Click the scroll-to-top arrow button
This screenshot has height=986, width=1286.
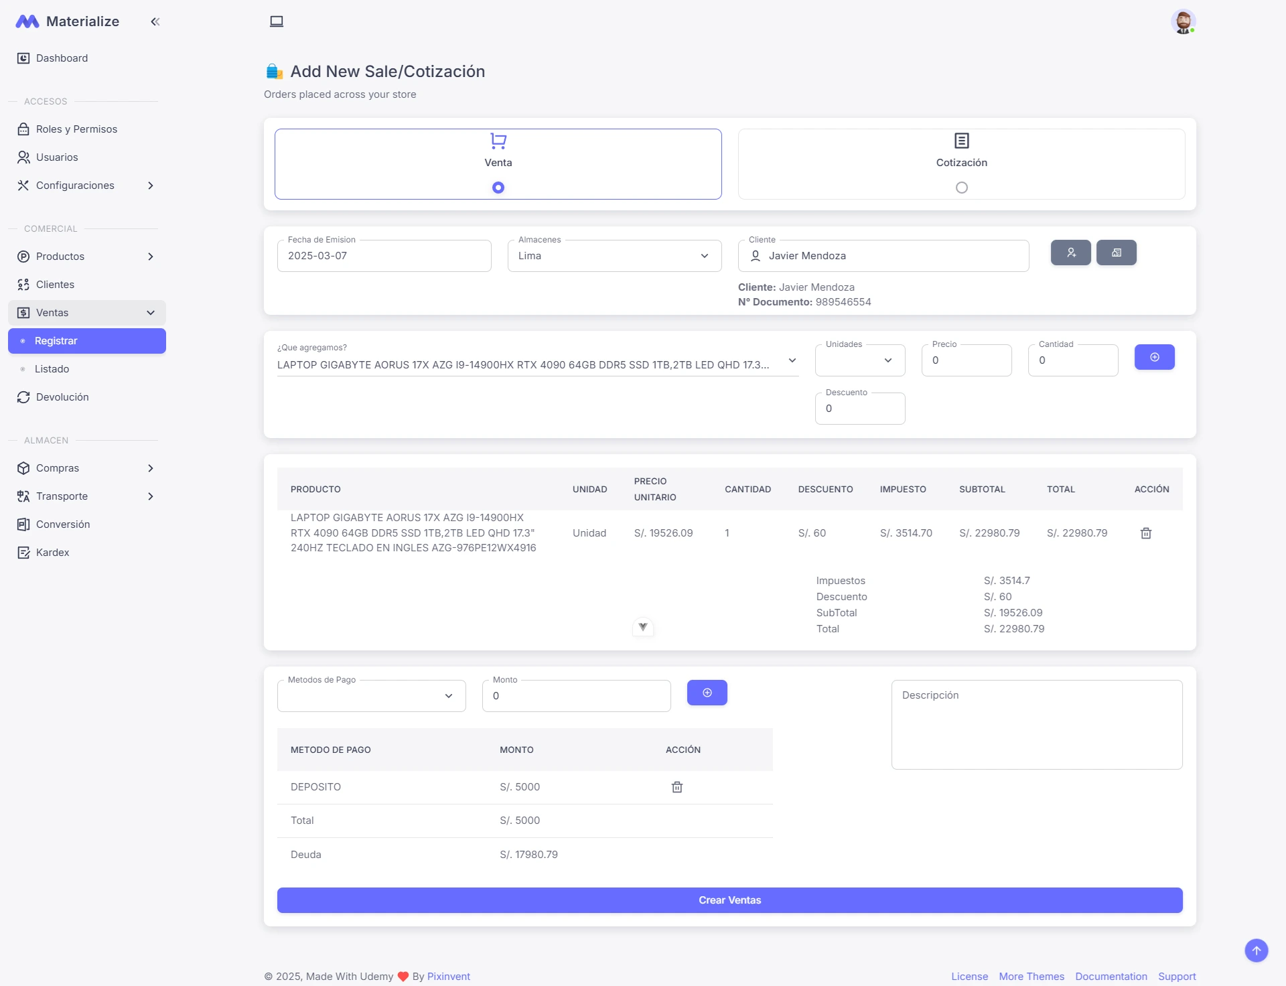(1256, 950)
